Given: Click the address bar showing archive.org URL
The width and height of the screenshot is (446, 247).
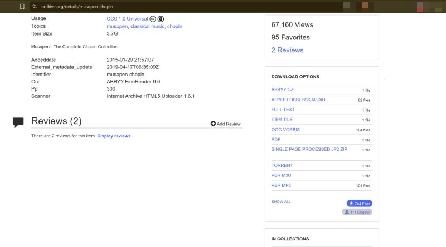Looking at the screenshot, I should click(x=167, y=6).
